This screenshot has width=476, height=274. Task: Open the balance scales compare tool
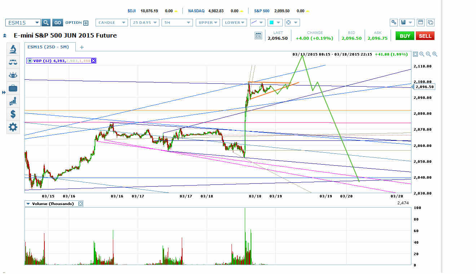click(13, 62)
